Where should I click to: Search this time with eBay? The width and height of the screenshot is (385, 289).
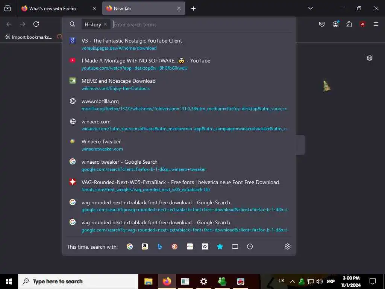[x=190, y=246]
